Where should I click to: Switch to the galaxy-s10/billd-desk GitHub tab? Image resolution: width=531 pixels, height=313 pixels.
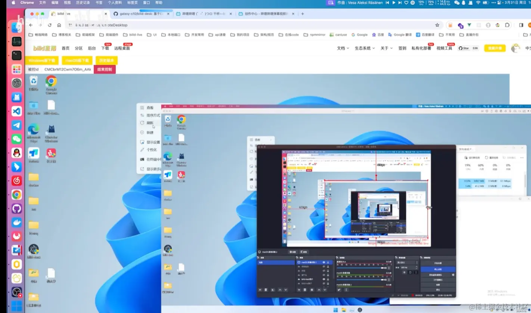(x=141, y=14)
